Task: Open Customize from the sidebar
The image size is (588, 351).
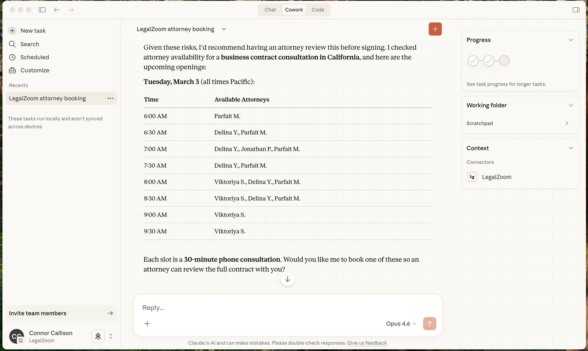Action: tap(34, 70)
